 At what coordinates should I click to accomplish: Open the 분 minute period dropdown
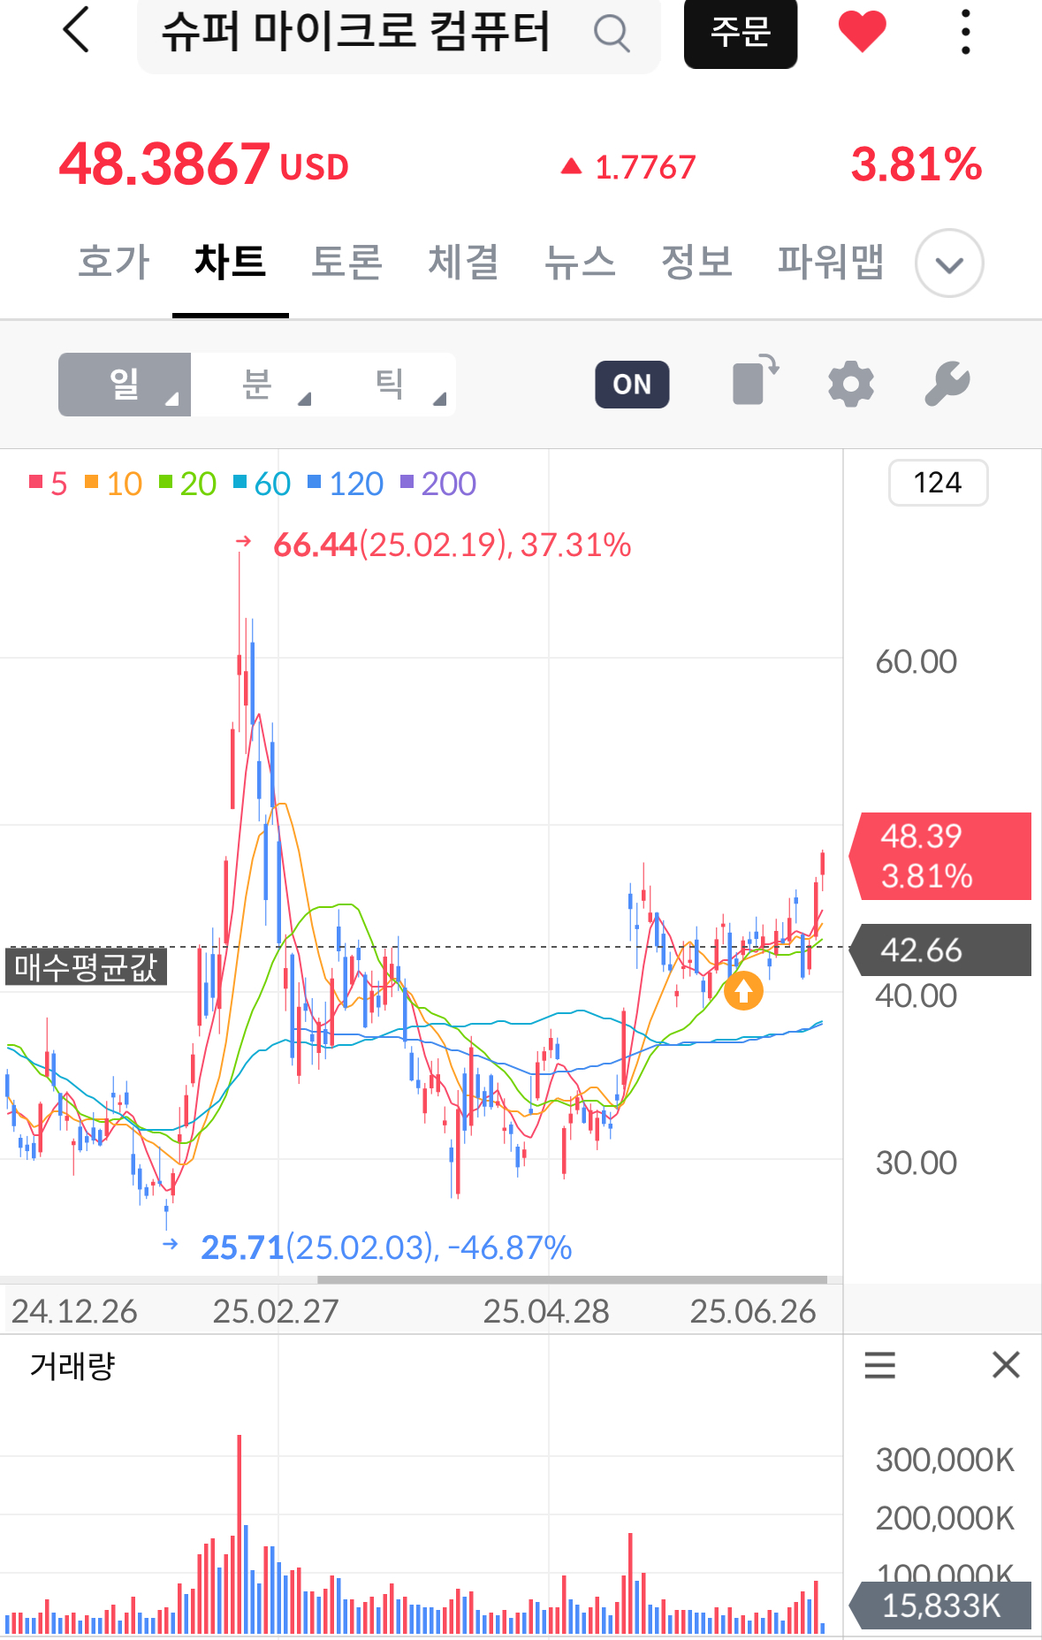coord(257,385)
